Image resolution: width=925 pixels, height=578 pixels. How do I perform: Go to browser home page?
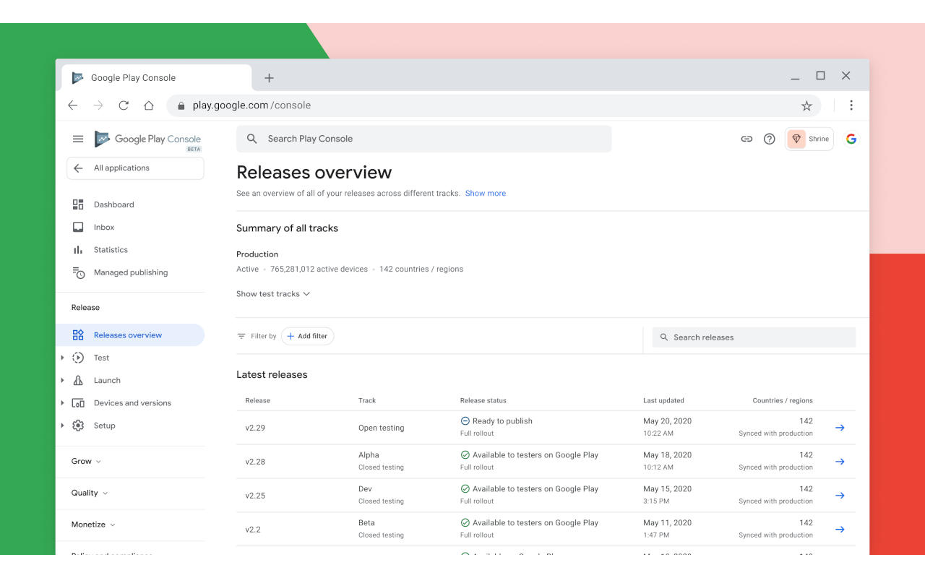click(x=149, y=105)
